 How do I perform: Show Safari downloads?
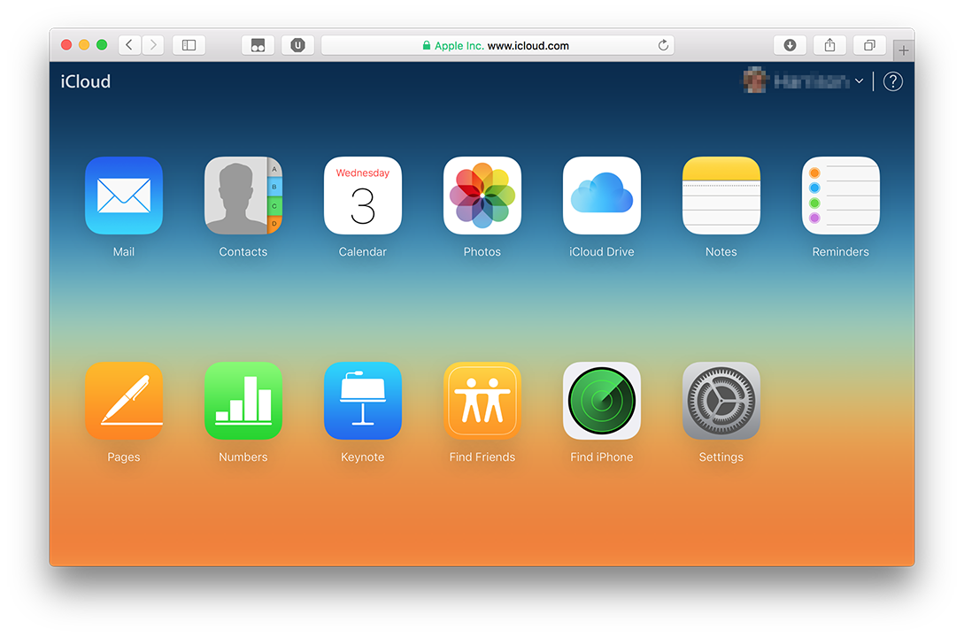[790, 45]
